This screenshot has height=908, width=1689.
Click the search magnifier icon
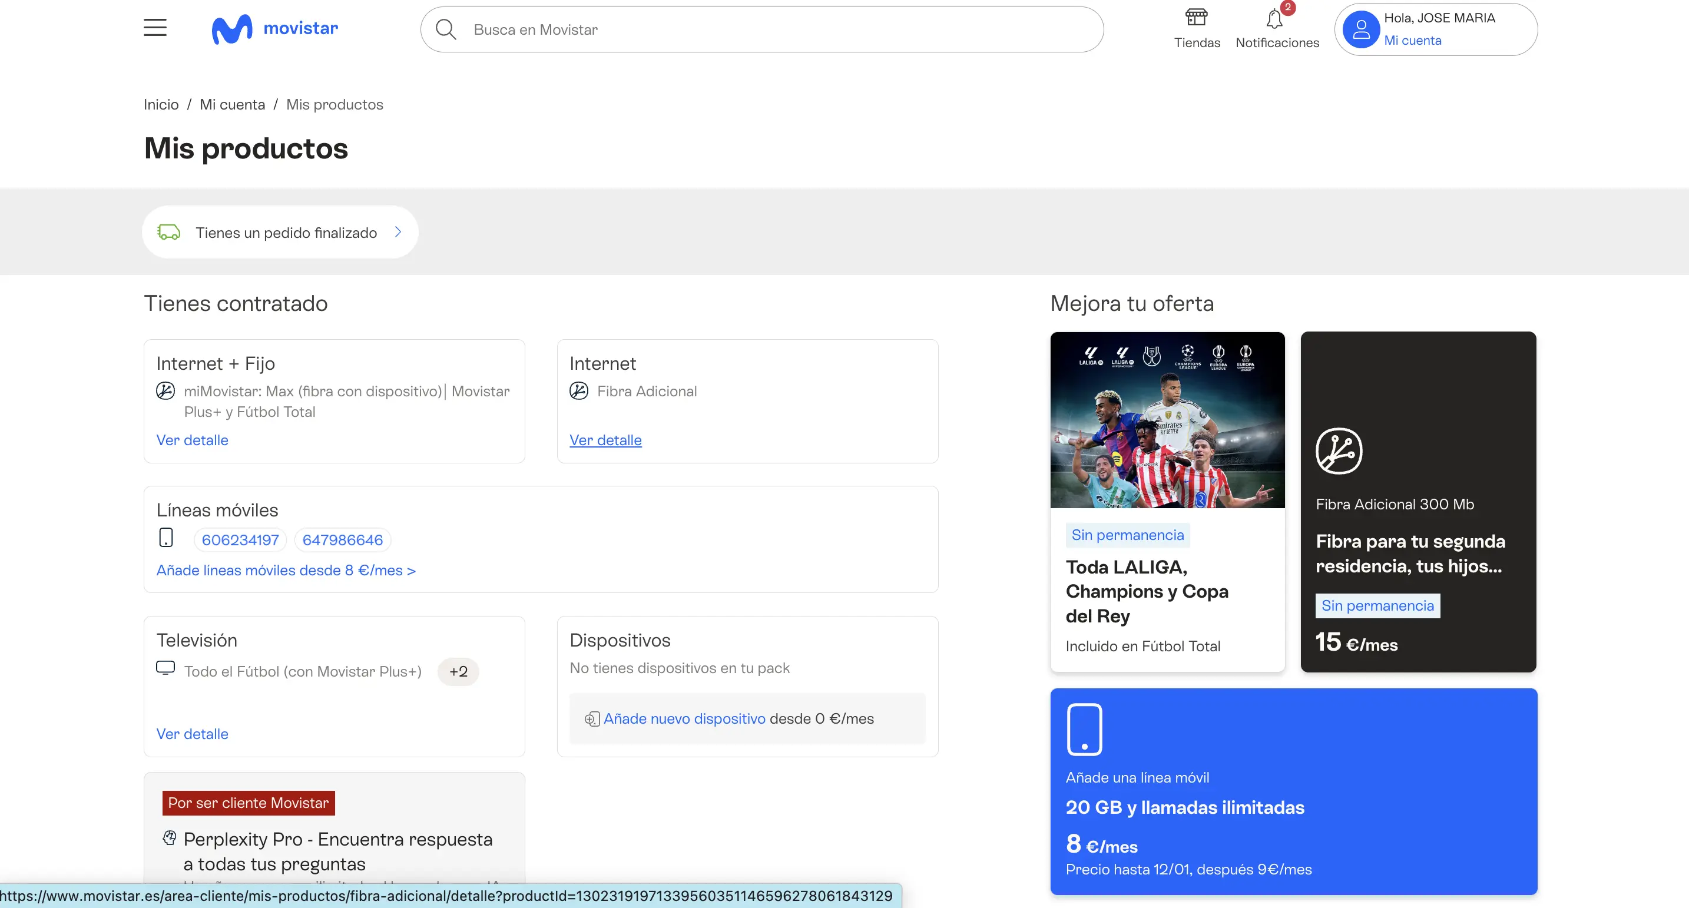446,29
